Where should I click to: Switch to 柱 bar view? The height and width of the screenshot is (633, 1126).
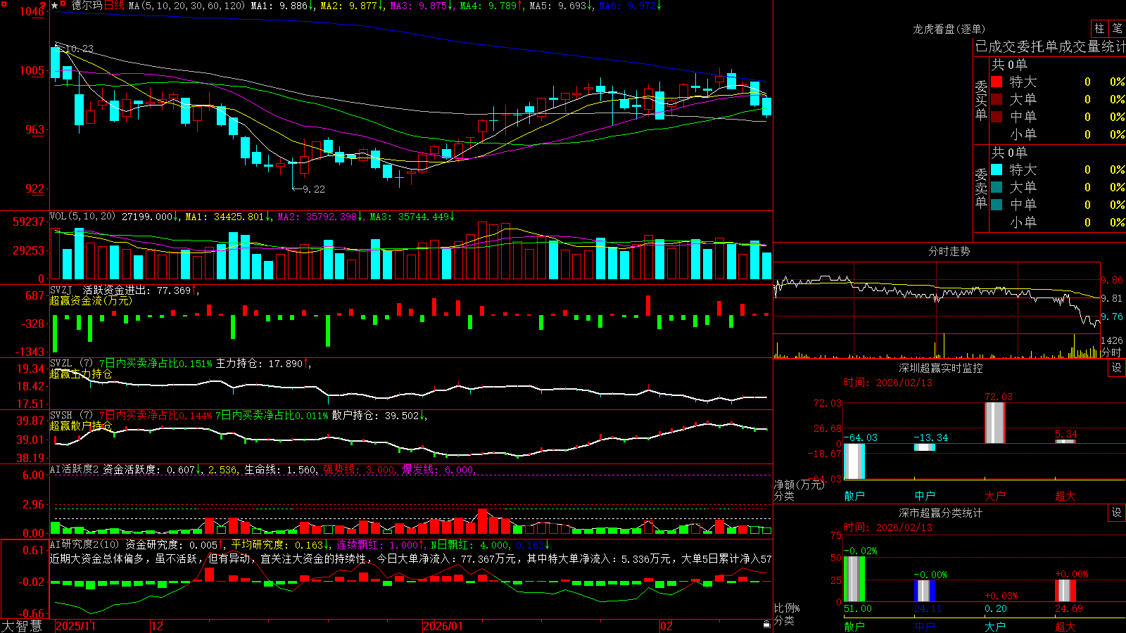pyautogui.click(x=1099, y=28)
